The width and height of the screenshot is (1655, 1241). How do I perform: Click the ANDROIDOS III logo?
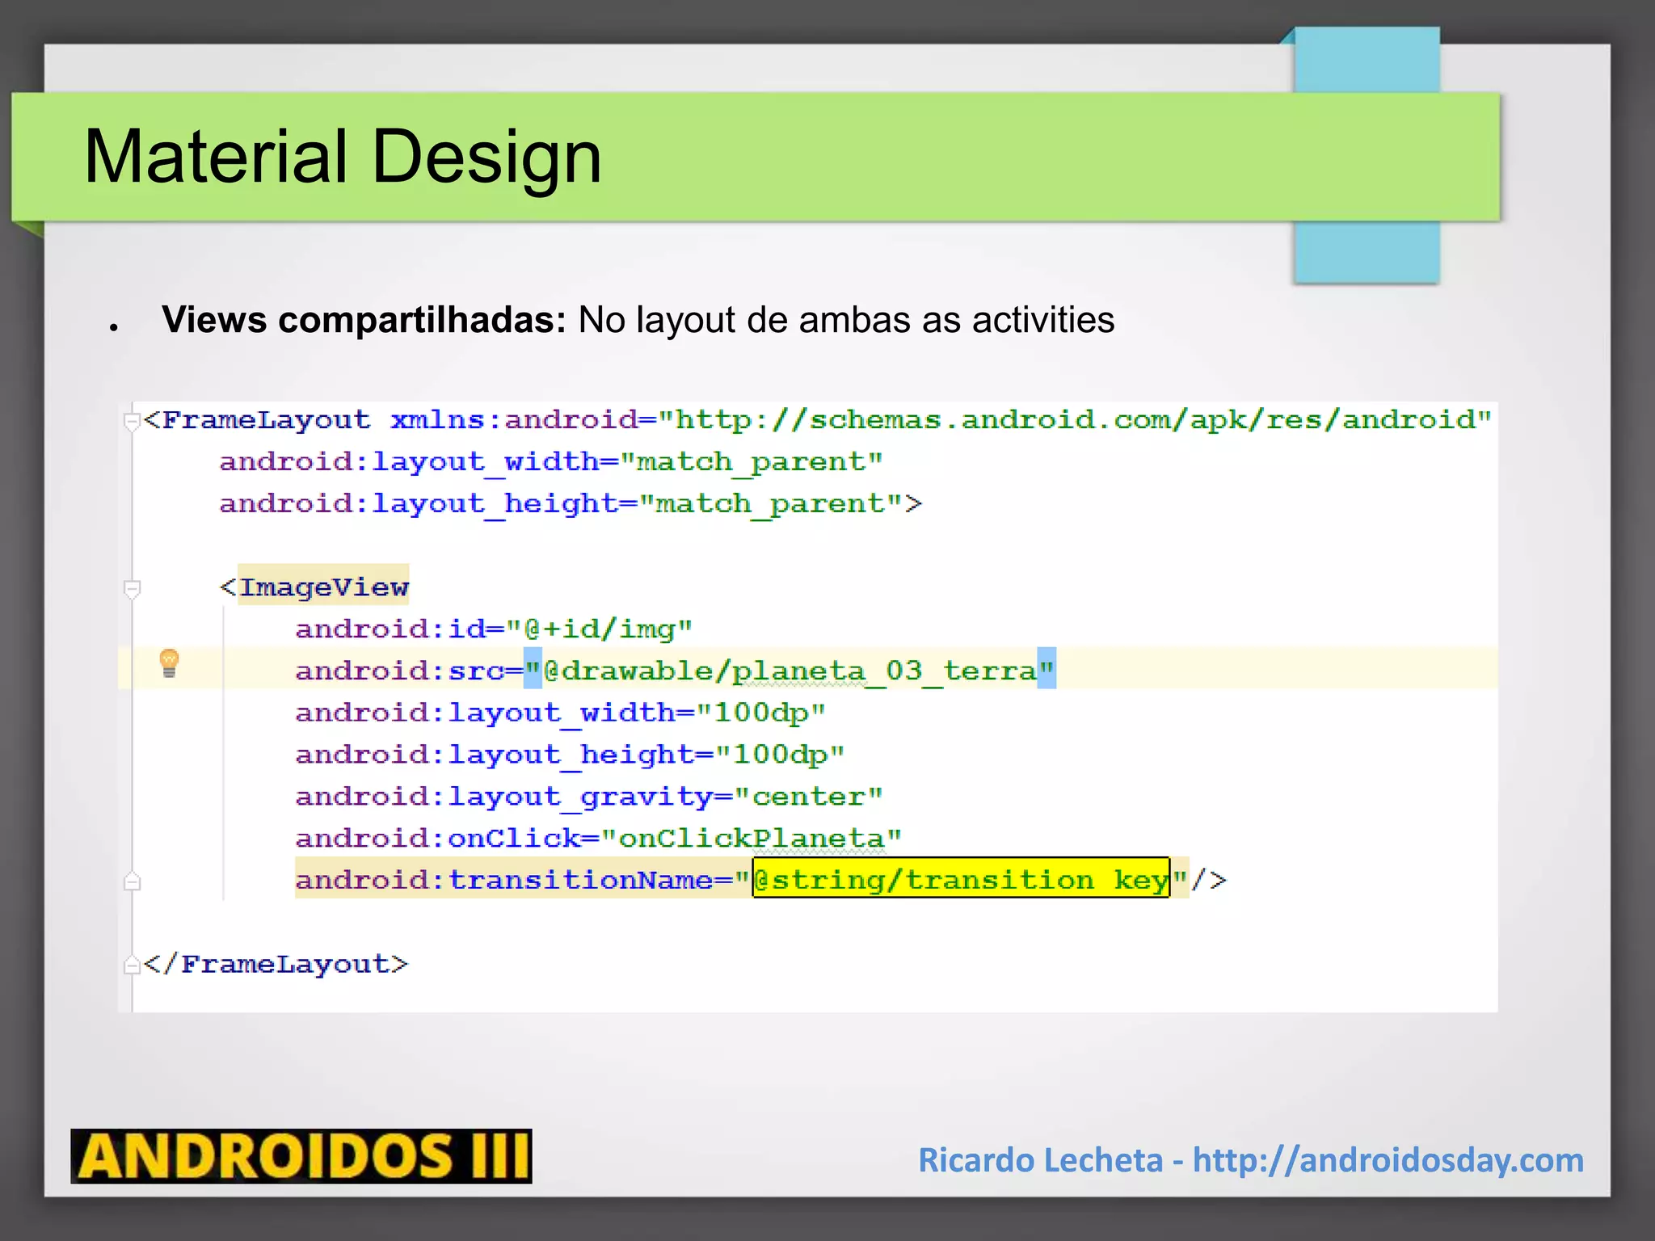(x=301, y=1156)
